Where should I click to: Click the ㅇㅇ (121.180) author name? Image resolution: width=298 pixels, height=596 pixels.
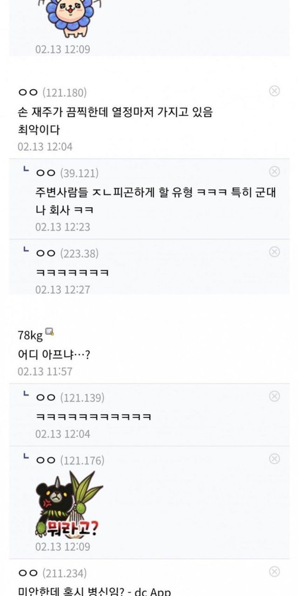point(52,93)
